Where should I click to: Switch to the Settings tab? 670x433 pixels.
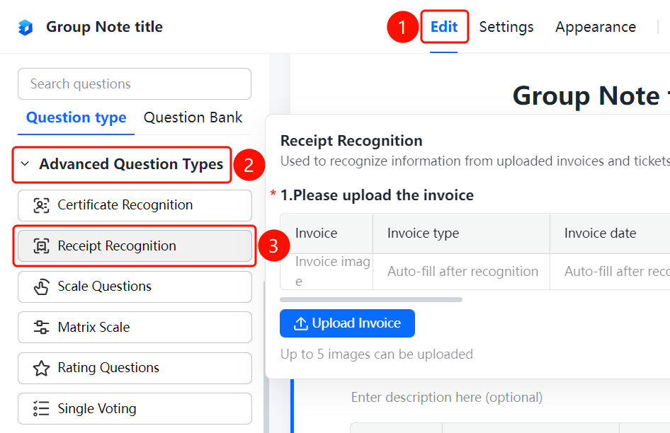[506, 27]
